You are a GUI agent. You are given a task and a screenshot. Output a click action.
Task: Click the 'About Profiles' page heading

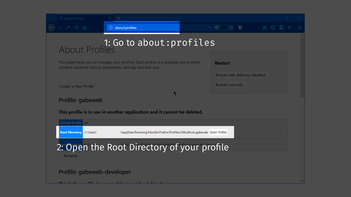point(87,50)
